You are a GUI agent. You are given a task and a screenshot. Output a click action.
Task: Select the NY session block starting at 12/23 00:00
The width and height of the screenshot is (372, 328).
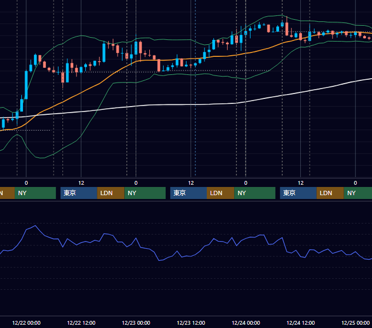pos(145,193)
